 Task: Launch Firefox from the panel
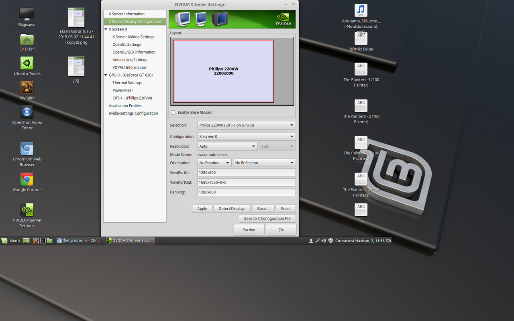click(x=36, y=241)
